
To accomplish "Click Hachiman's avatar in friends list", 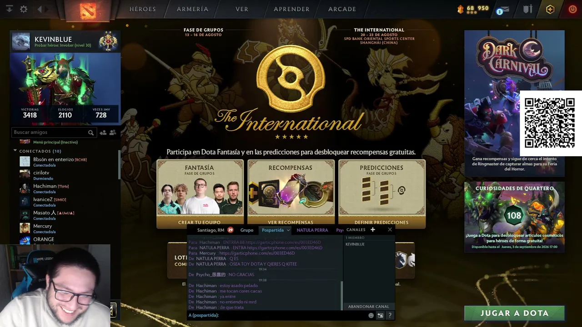I will click(25, 188).
